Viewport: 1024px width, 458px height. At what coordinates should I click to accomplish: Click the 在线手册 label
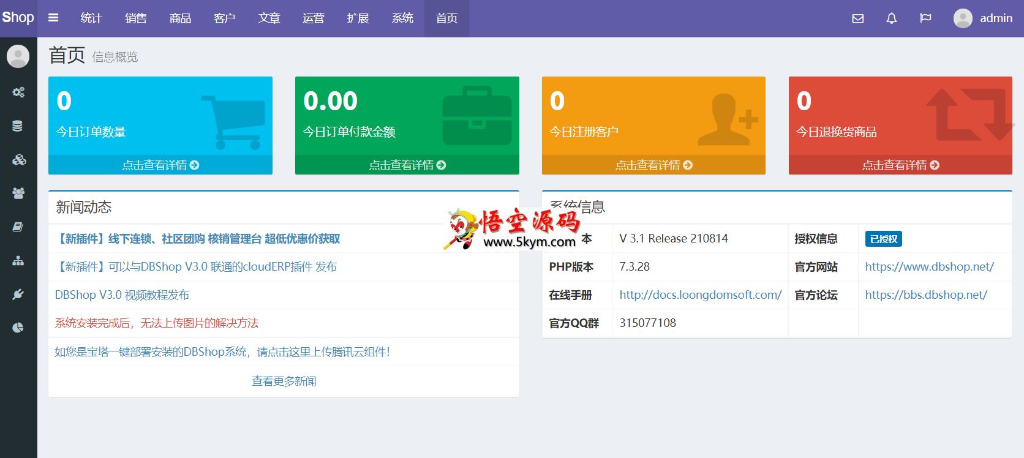(570, 295)
